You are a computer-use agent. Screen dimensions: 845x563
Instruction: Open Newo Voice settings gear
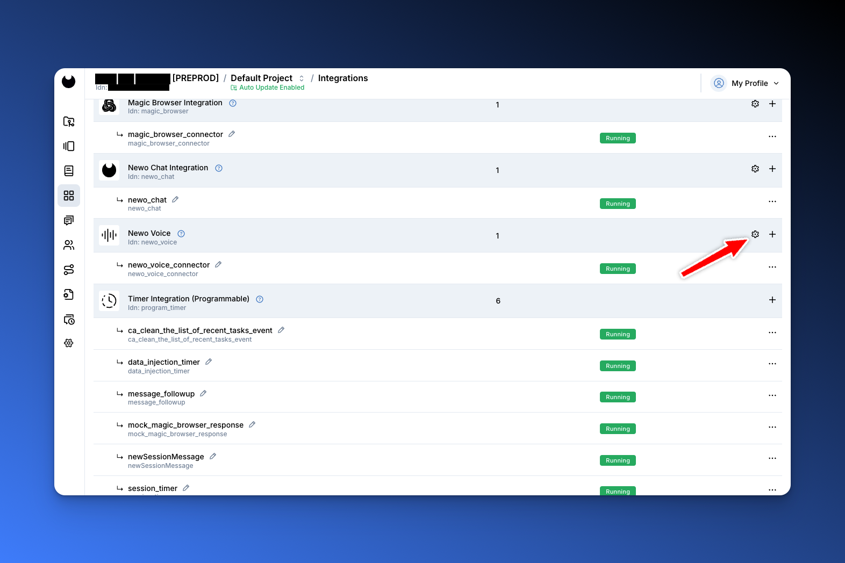click(x=755, y=234)
